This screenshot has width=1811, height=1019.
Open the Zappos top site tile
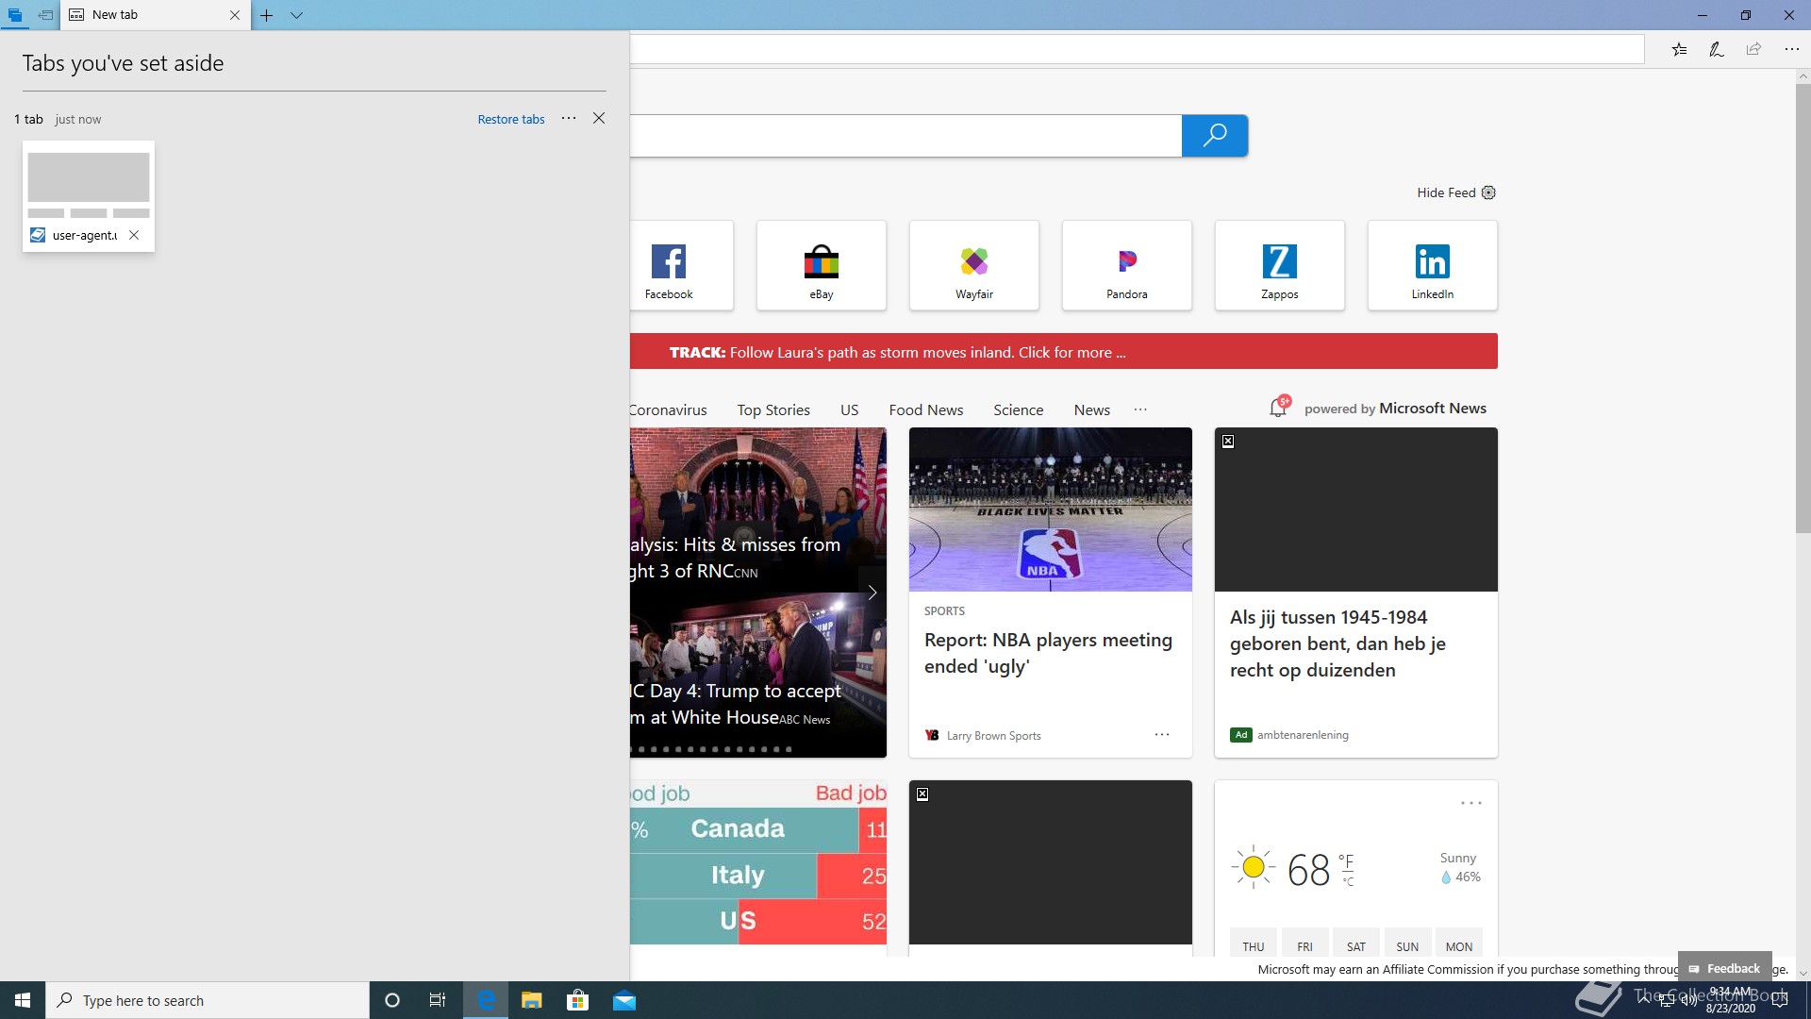1280,265
